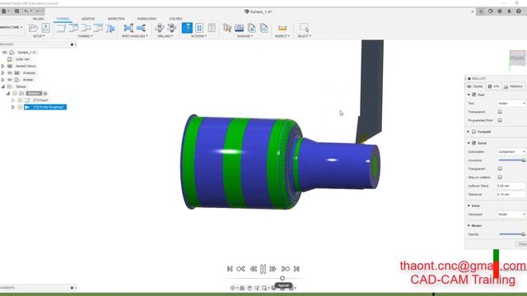The height and width of the screenshot is (296, 527).
Task: Switch to the Milling ribbon tab
Action: coord(39,19)
